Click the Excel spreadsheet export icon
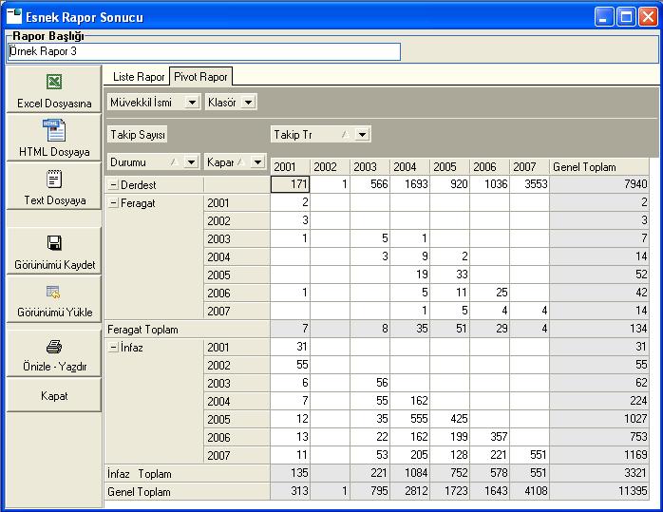 click(x=54, y=82)
